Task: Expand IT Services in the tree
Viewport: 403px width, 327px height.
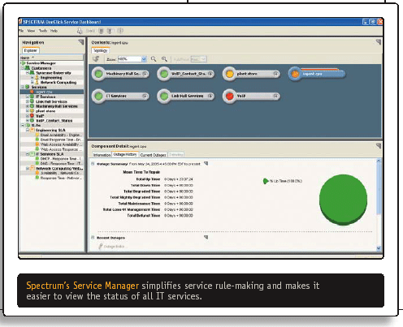Action: click(x=28, y=97)
